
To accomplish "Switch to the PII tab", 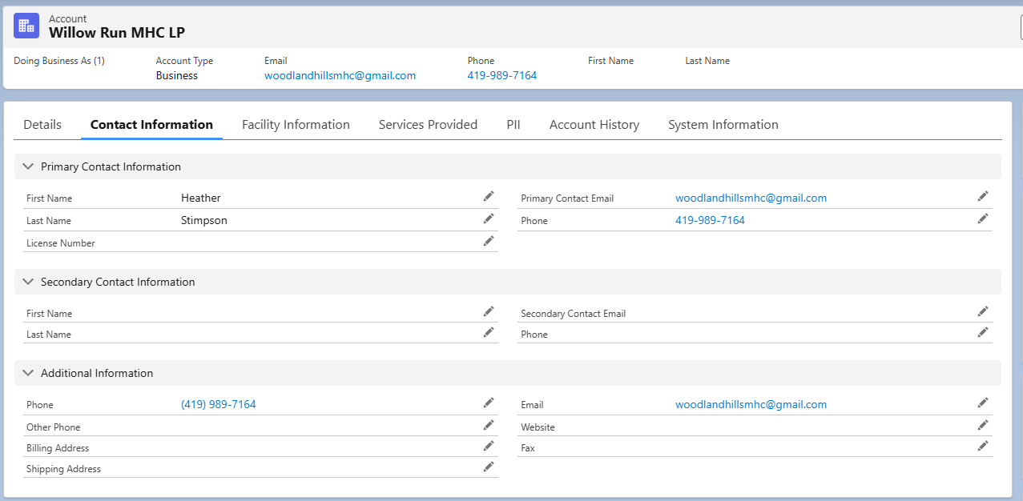I will tap(514, 125).
